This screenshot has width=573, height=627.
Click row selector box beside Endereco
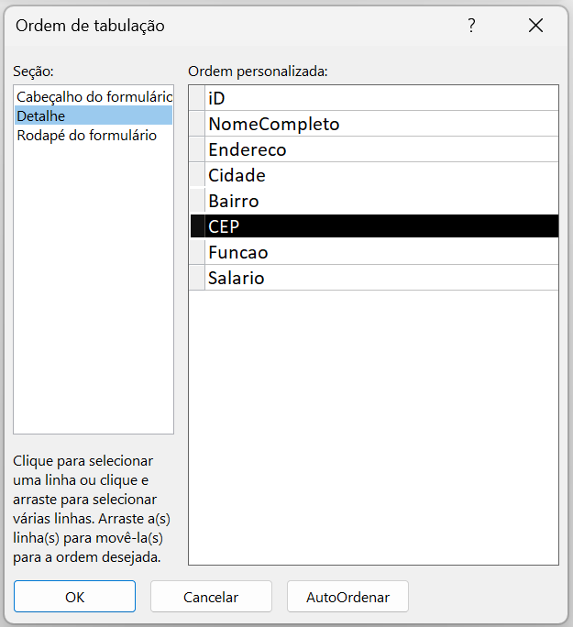coord(197,149)
